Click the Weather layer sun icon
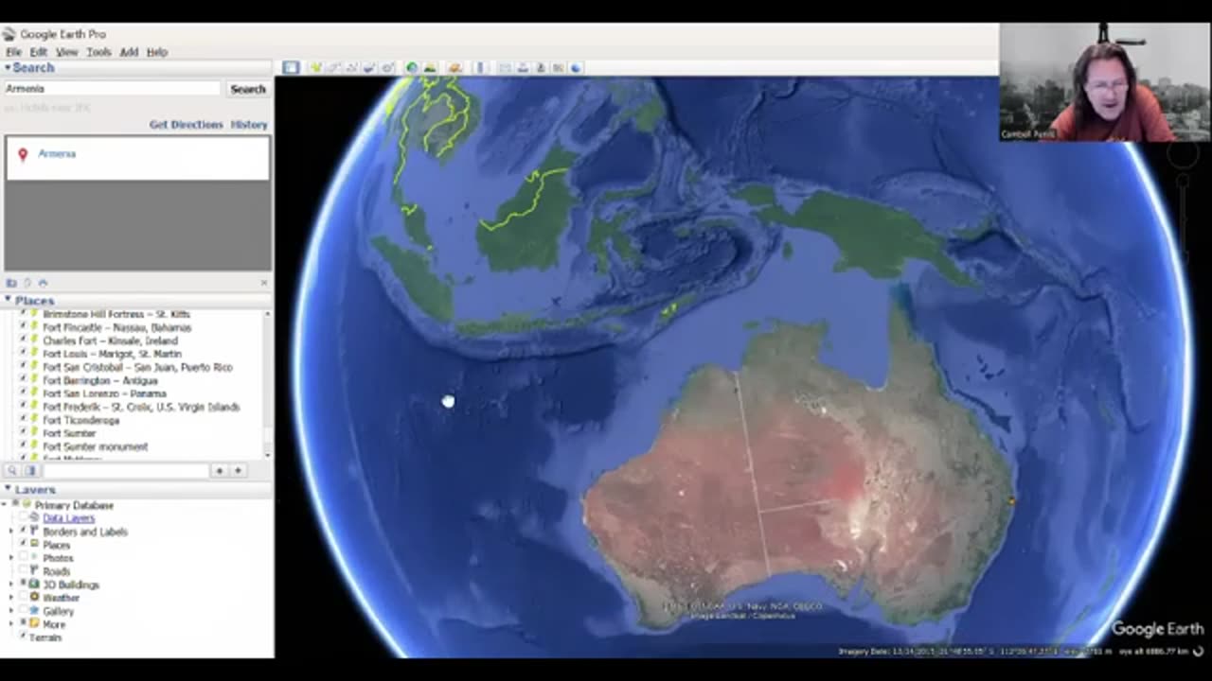This screenshot has height=681, width=1212. tap(34, 598)
